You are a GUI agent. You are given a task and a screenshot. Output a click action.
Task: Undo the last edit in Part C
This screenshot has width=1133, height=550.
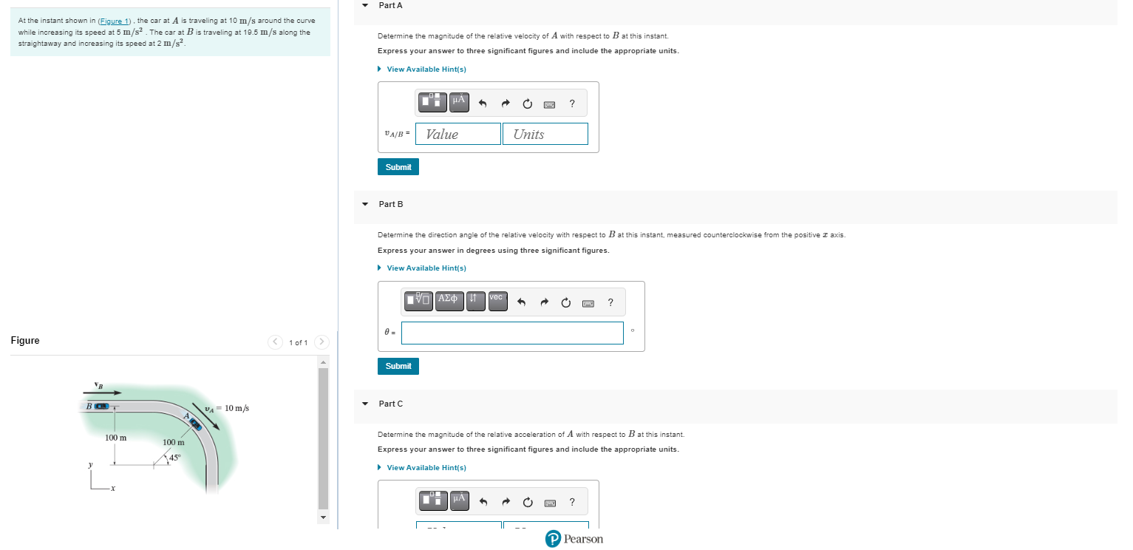click(483, 503)
